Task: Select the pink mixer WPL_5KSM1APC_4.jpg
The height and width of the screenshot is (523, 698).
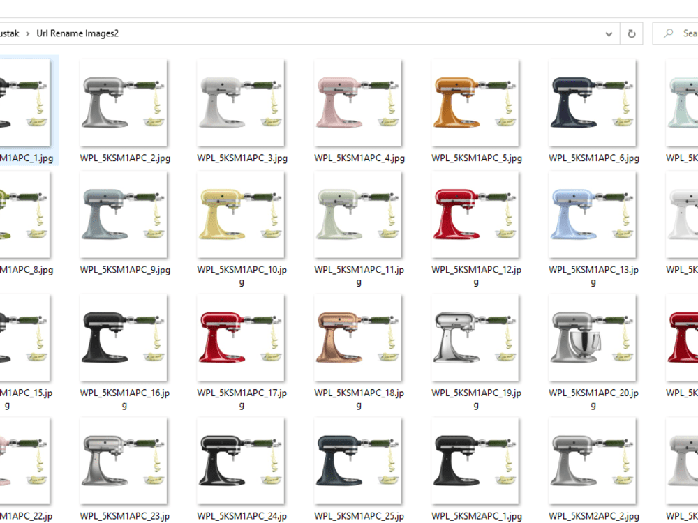Action: 357,103
